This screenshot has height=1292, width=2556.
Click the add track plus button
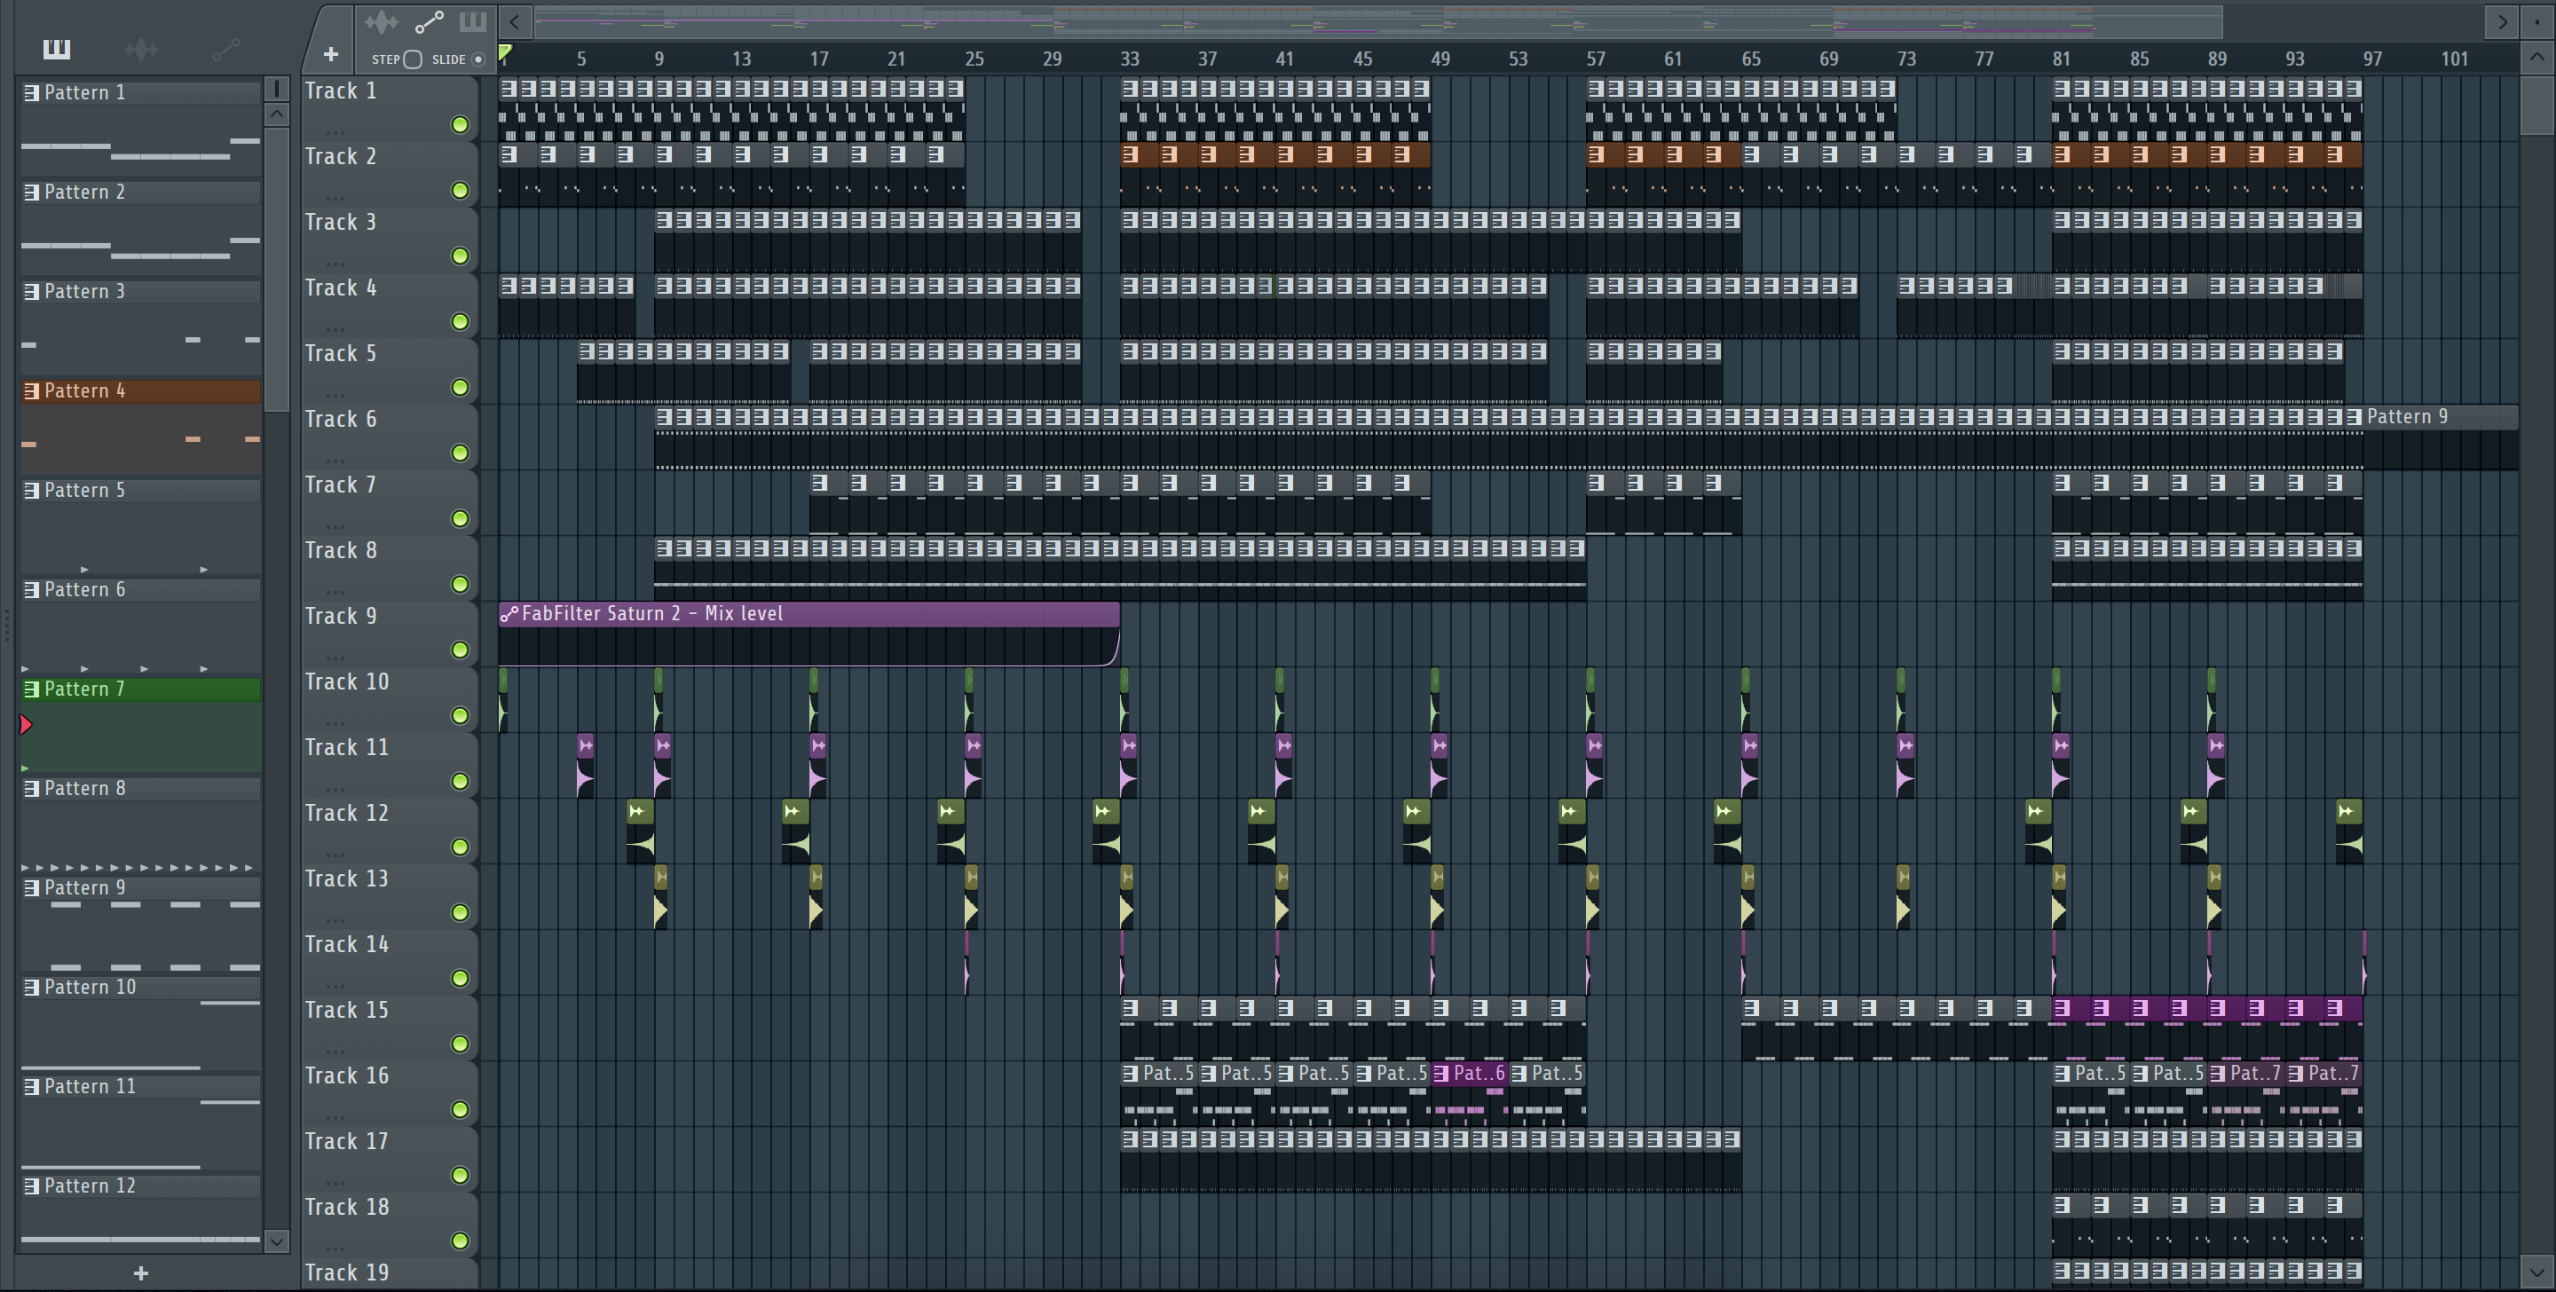[x=330, y=55]
